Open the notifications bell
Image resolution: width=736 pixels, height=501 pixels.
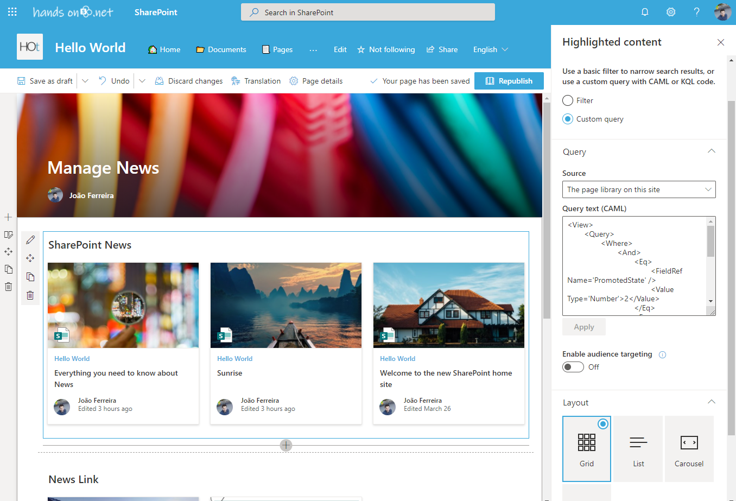645,11
